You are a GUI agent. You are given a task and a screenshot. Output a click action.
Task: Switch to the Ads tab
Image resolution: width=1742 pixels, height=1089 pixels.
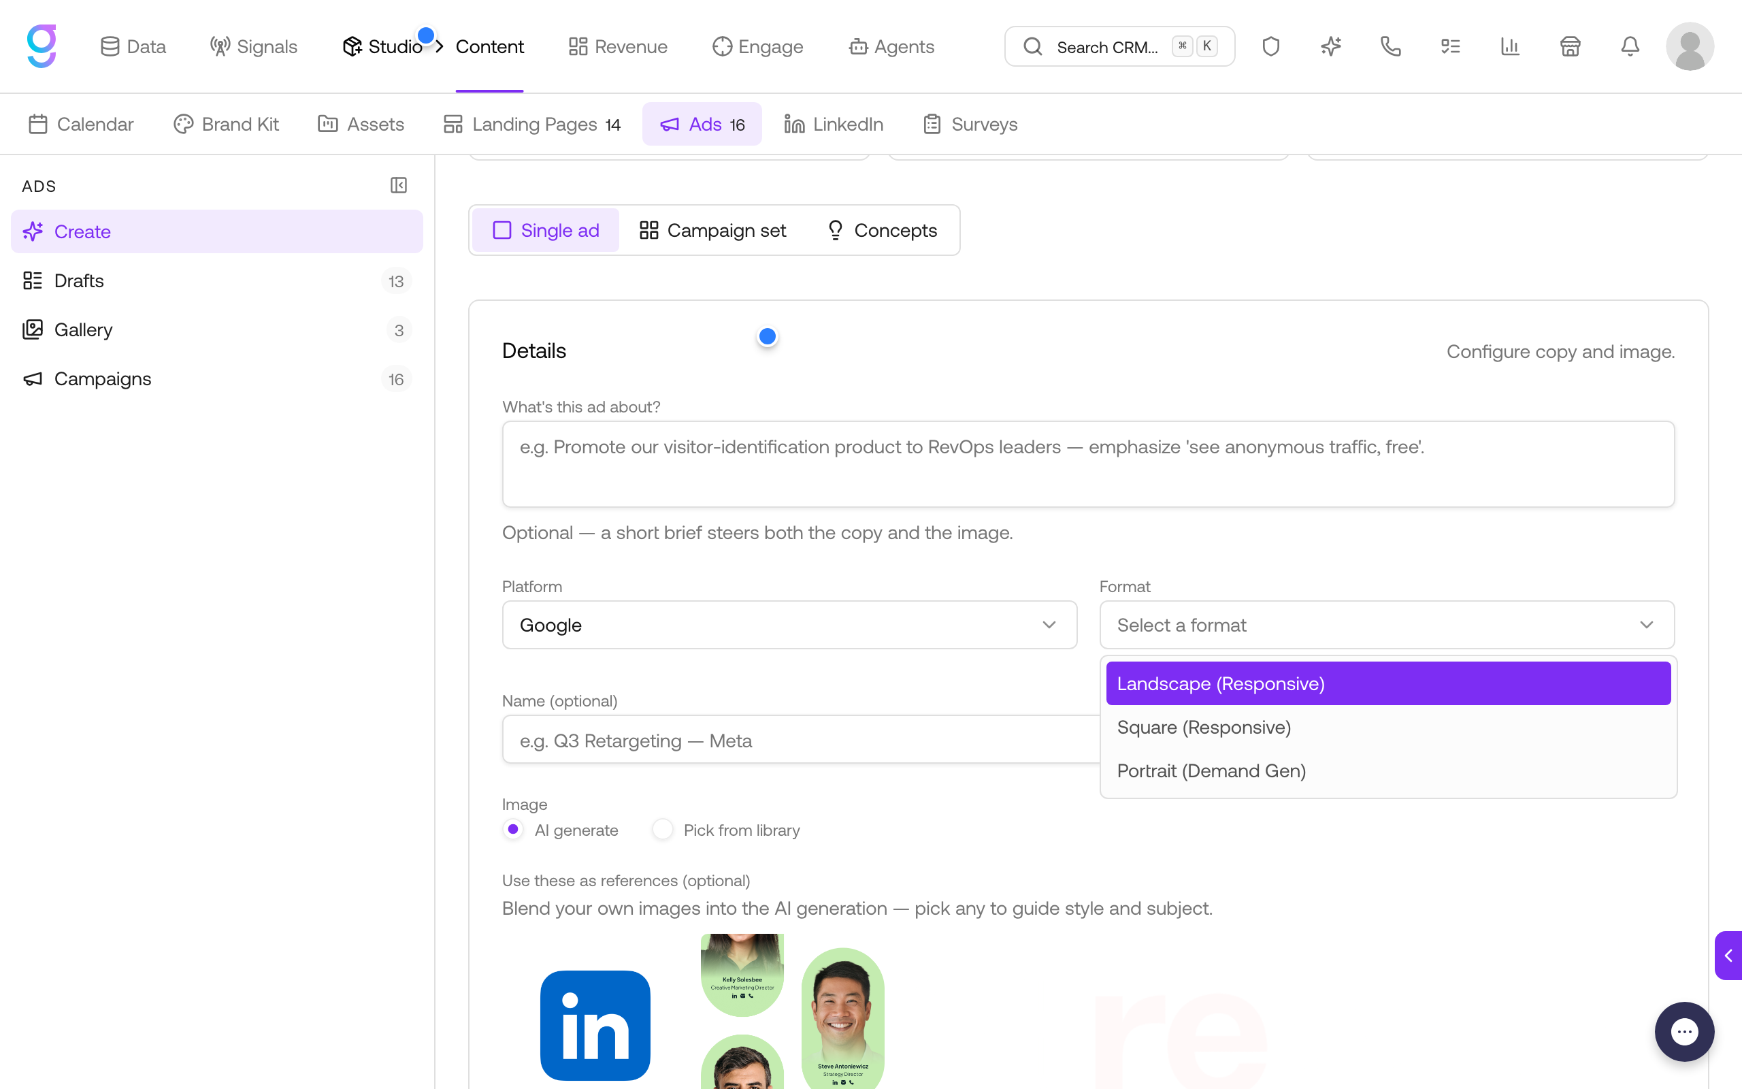pyautogui.click(x=702, y=124)
